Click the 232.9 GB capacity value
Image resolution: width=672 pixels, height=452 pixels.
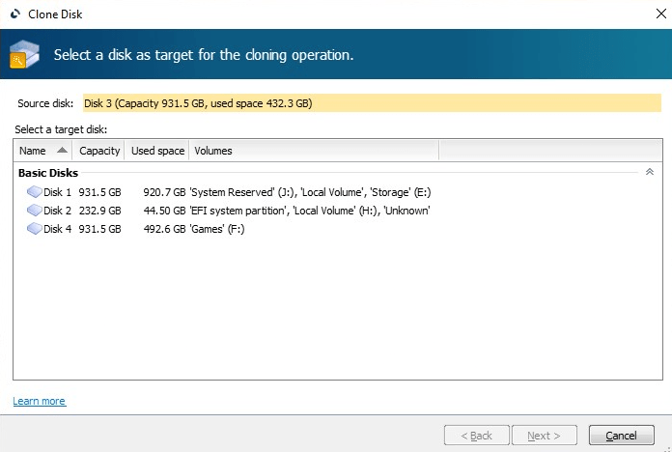[x=99, y=211]
